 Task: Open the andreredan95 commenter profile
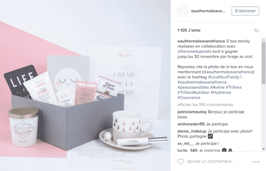pos(191,124)
